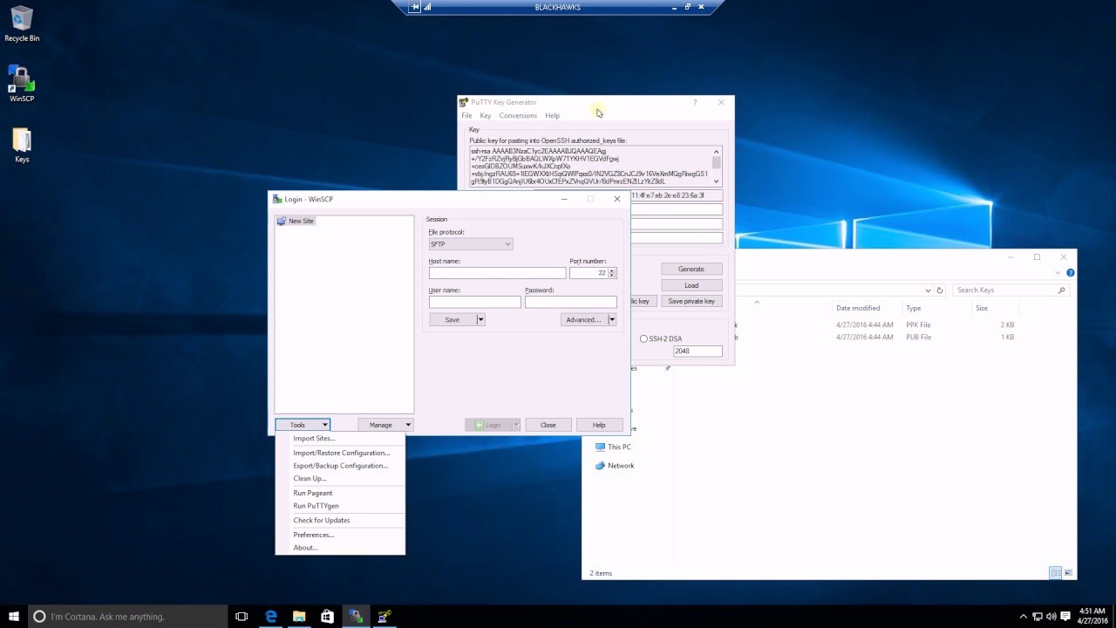Open Task View on the taskbar
Image resolution: width=1116 pixels, height=628 pixels.
[x=242, y=617]
